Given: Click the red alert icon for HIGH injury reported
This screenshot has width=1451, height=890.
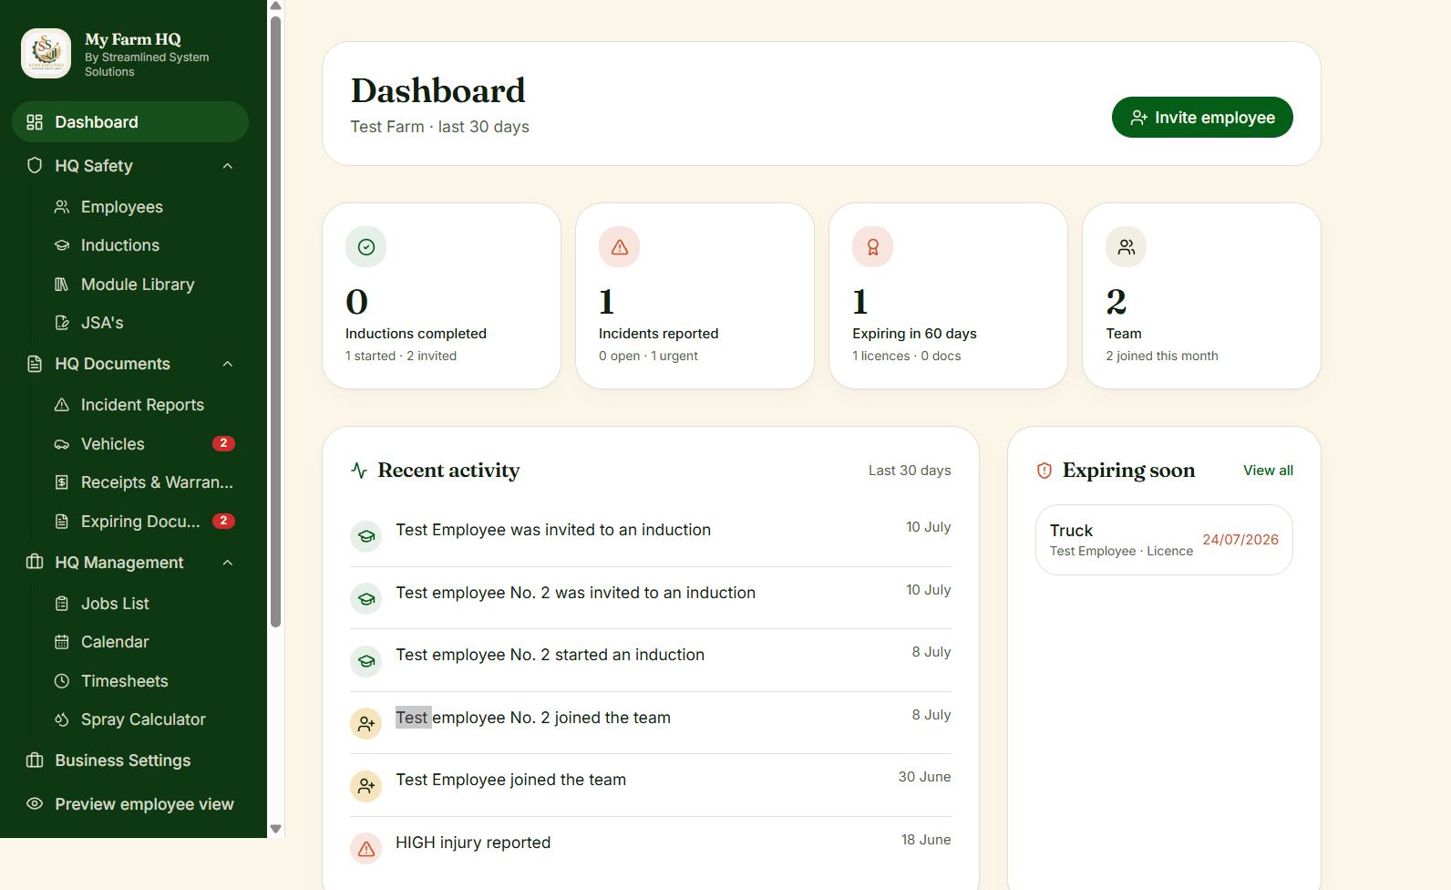Looking at the screenshot, I should click(366, 849).
